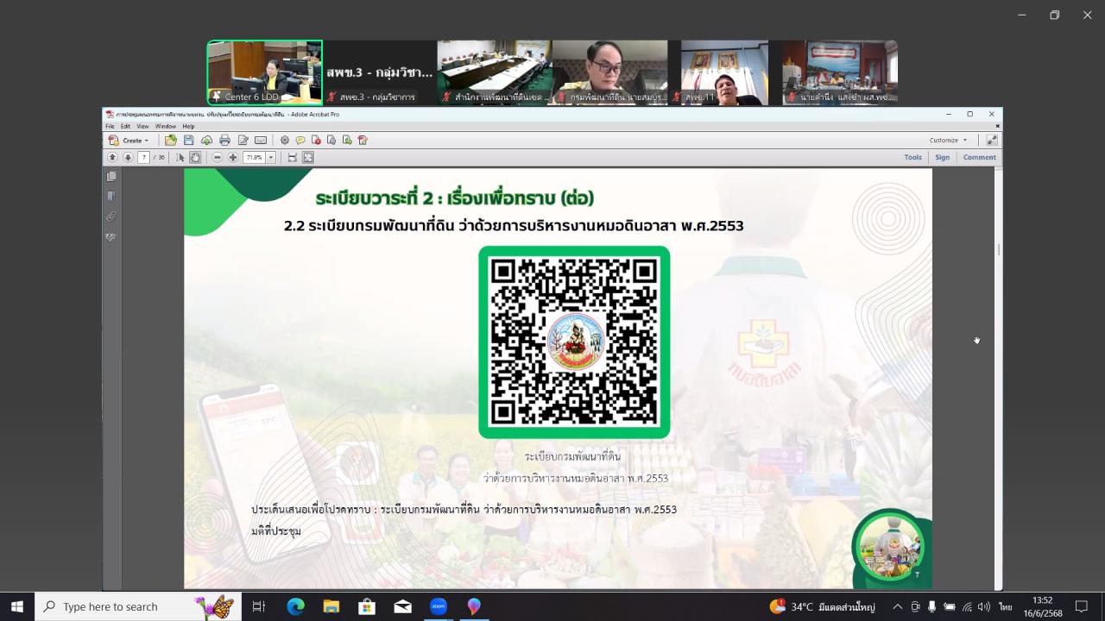Open the Attachments panel
1105x621 pixels.
[x=110, y=216]
